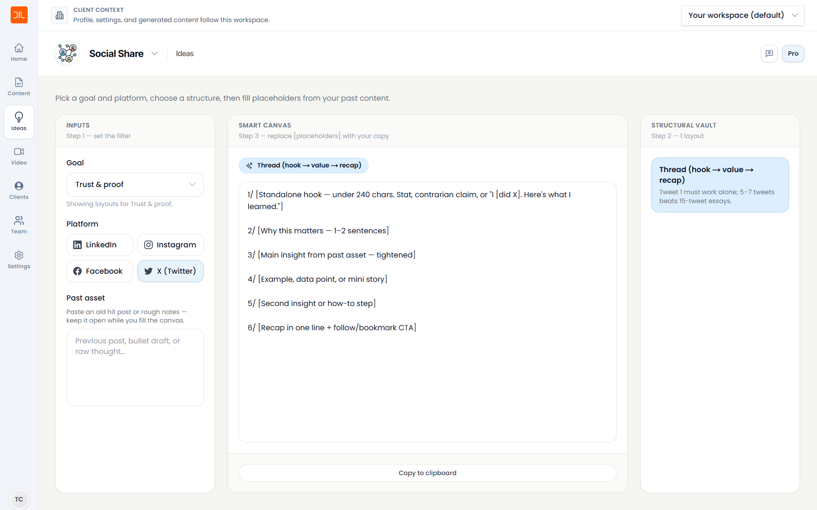Select the LinkedIn platform
Viewport: 817px width, 510px height.
tap(100, 245)
